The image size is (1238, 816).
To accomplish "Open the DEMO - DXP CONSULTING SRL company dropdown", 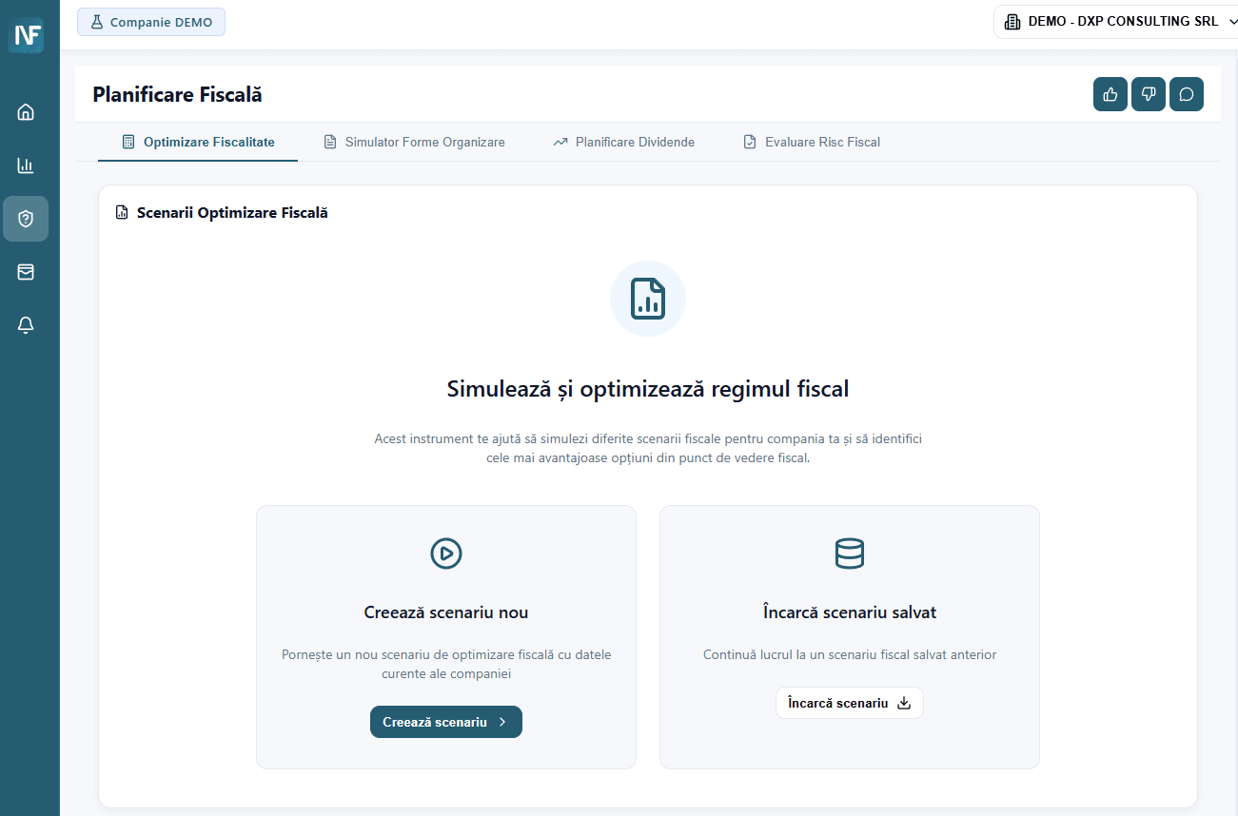I will click(1115, 22).
